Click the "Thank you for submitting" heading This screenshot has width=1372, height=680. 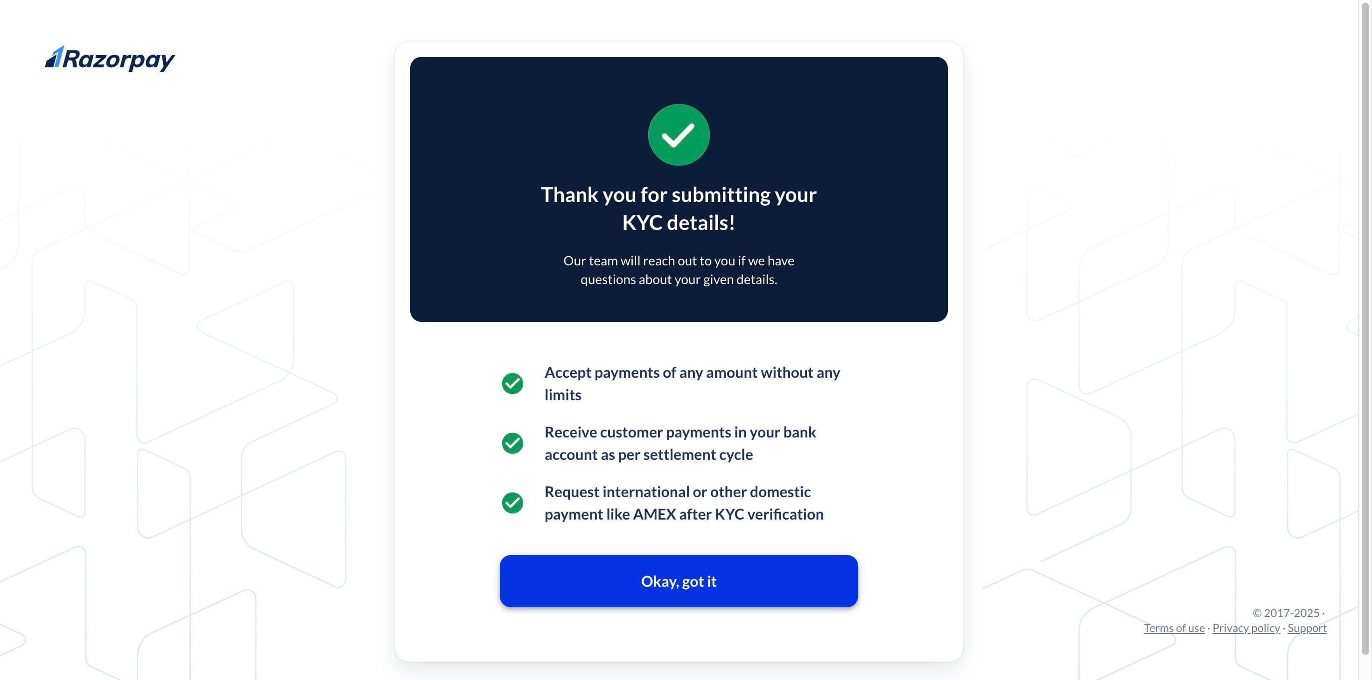pos(678,195)
